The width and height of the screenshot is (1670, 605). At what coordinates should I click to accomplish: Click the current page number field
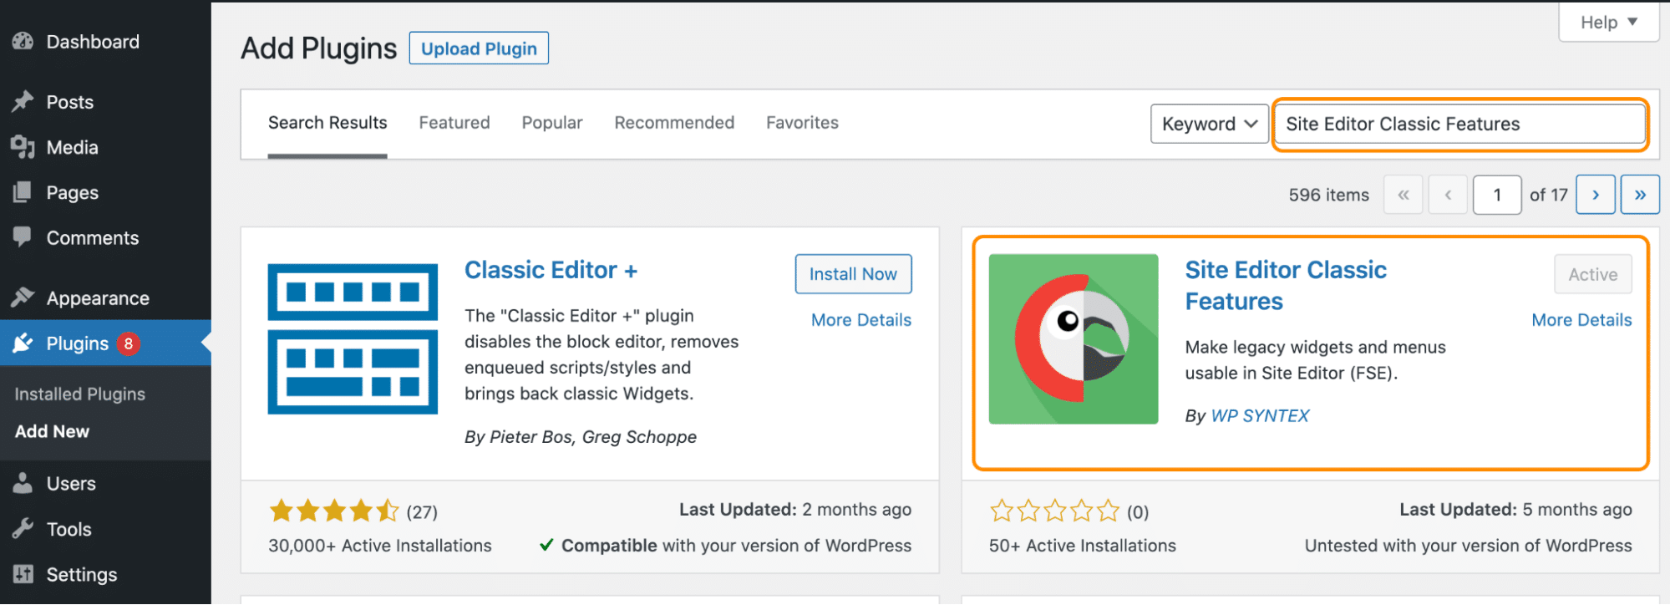(1497, 195)
